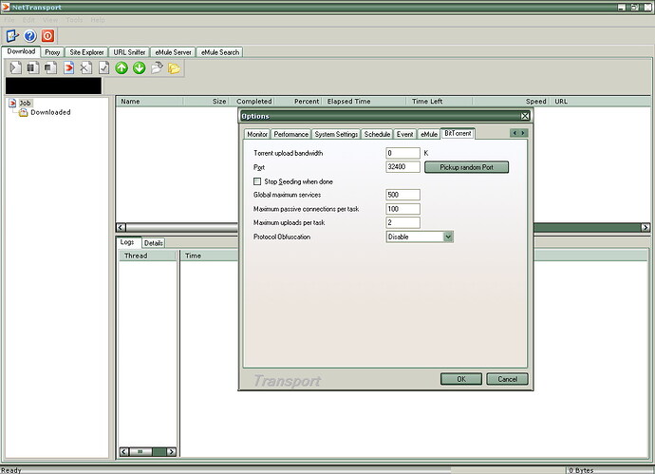Click Maximum passive connections per task field
The image size is (655, 474).
click(x=402, y=209)
